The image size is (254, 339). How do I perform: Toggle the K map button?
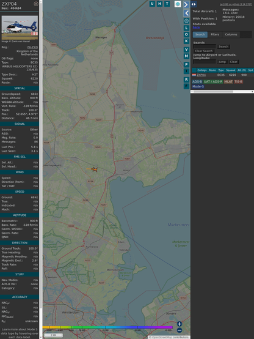coord(186,41)
